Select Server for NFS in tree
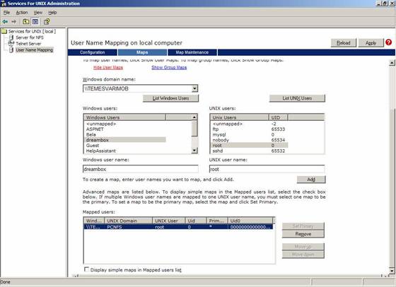The image size is (396, 287). click(30, 37)
